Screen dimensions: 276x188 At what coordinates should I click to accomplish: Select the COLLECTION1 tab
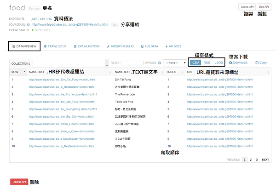click(21, 63)
